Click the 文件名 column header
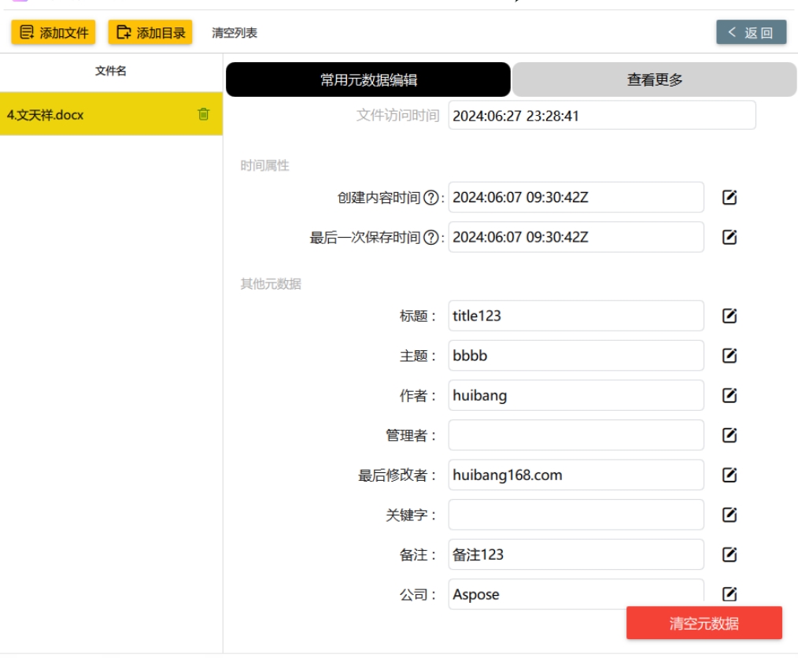The height and width of the screenshot is (658, 798). coord(110,71)
